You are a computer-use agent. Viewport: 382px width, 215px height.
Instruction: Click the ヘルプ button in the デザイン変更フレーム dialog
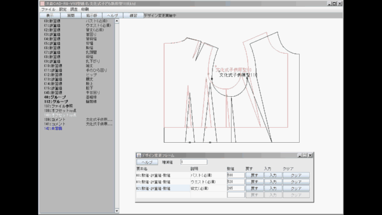tap(147, 162)
